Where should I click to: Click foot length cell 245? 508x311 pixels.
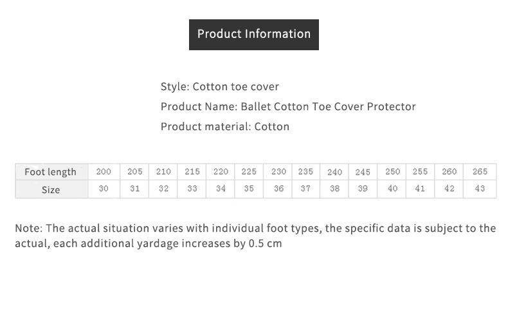click(363, 172)
